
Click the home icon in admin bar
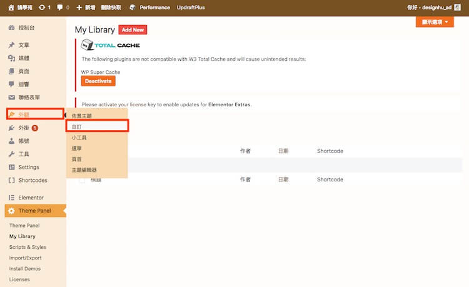11,8
